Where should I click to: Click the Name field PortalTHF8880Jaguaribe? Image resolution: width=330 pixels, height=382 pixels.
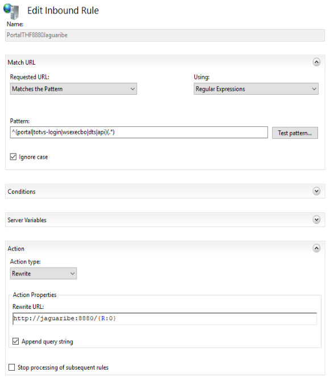[x=165, y=35]
